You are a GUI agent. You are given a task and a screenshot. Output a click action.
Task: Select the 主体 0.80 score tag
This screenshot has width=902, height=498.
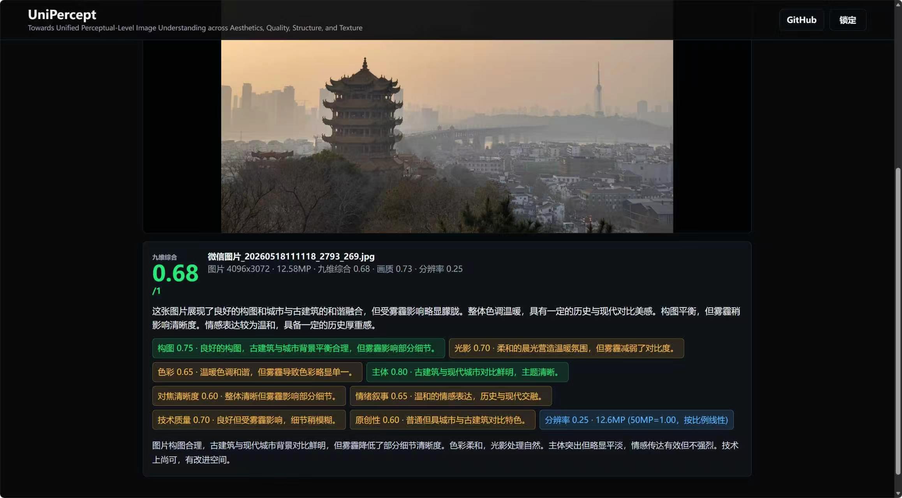(467, 372)
